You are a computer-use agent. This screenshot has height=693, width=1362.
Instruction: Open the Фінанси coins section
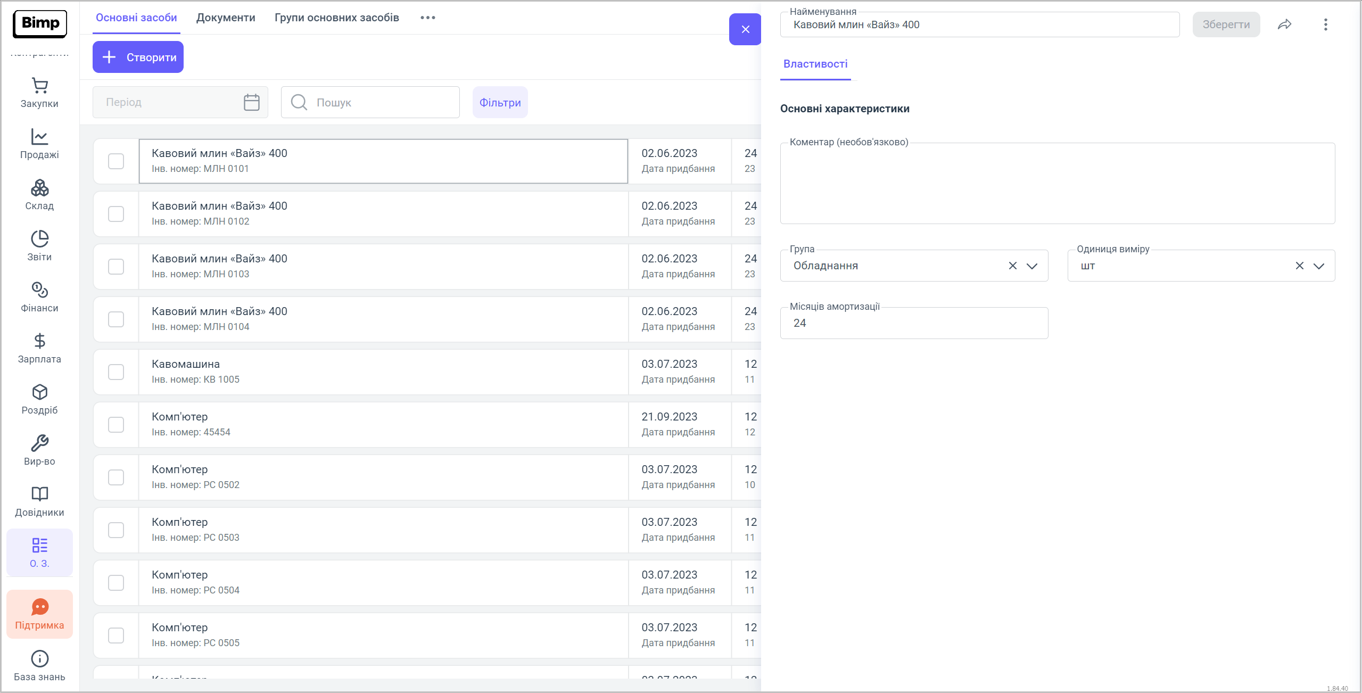39,298
